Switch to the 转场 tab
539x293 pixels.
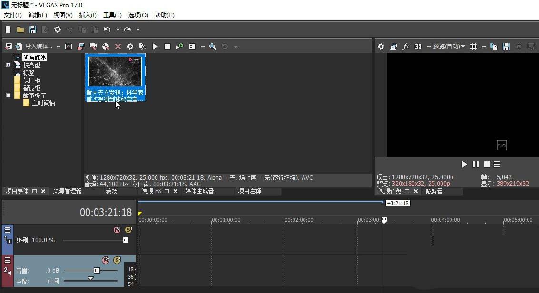click(111, 191)
